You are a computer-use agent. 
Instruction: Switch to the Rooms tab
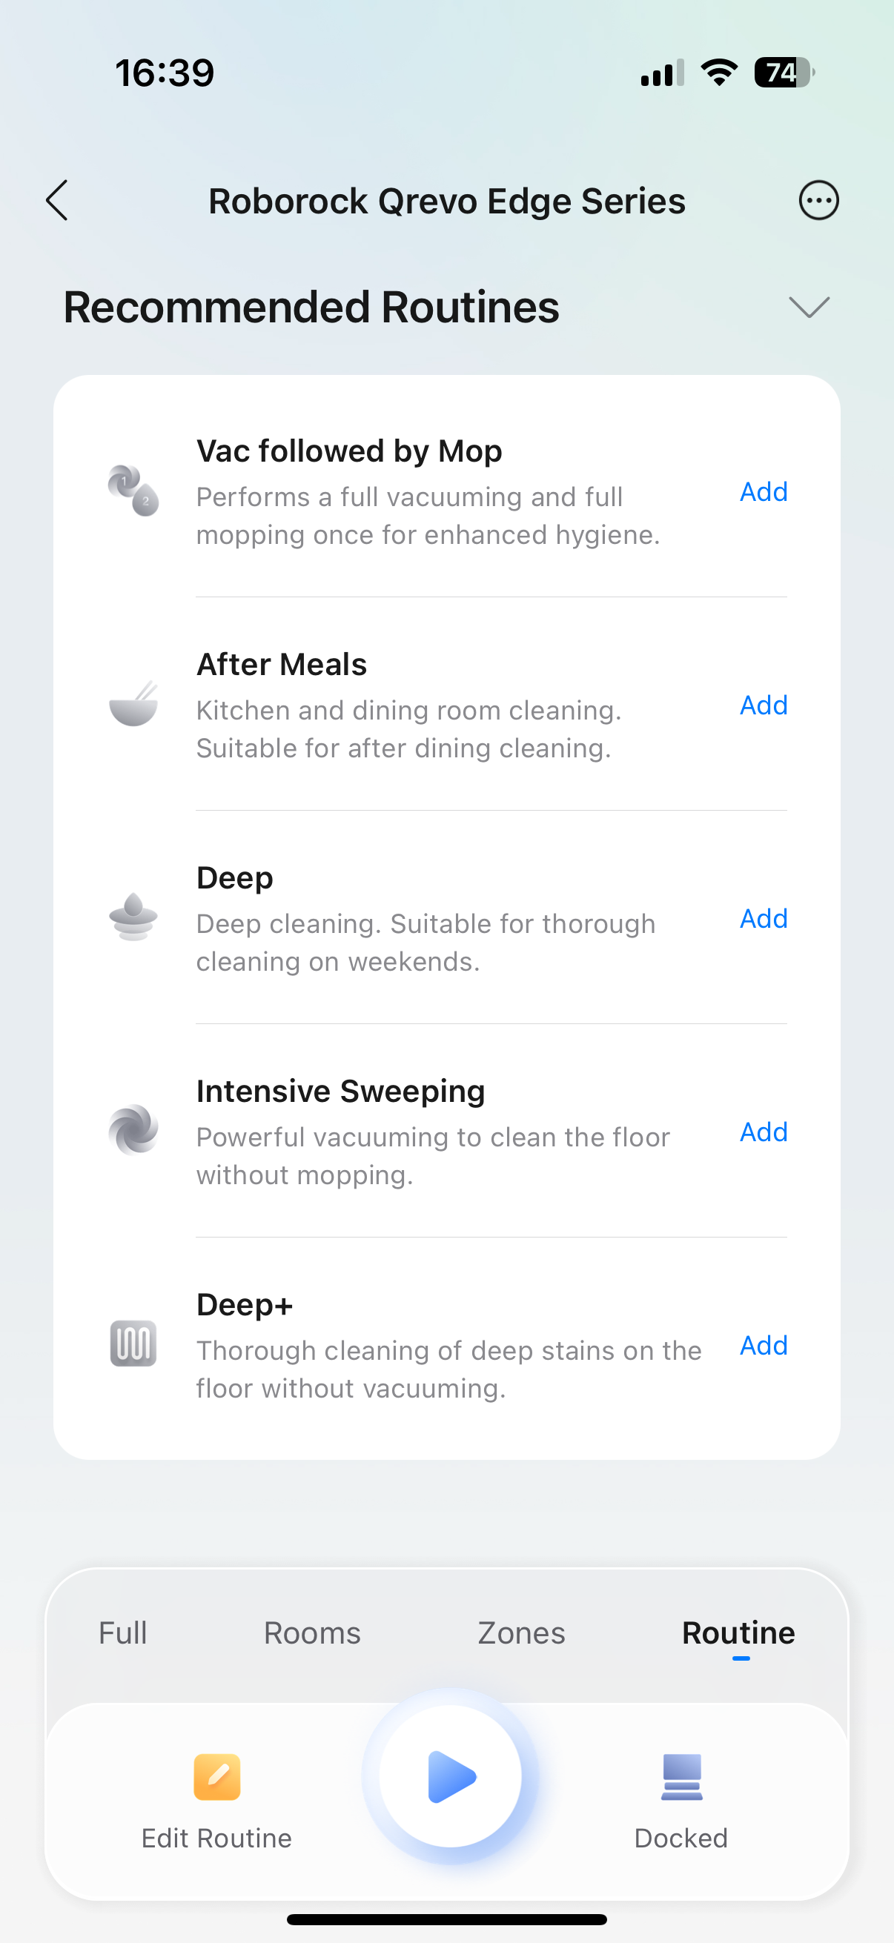[x=312, y=1633]
